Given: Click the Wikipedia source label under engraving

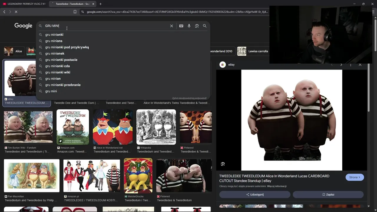Looking at the screenshot, I should click(145, 148).
